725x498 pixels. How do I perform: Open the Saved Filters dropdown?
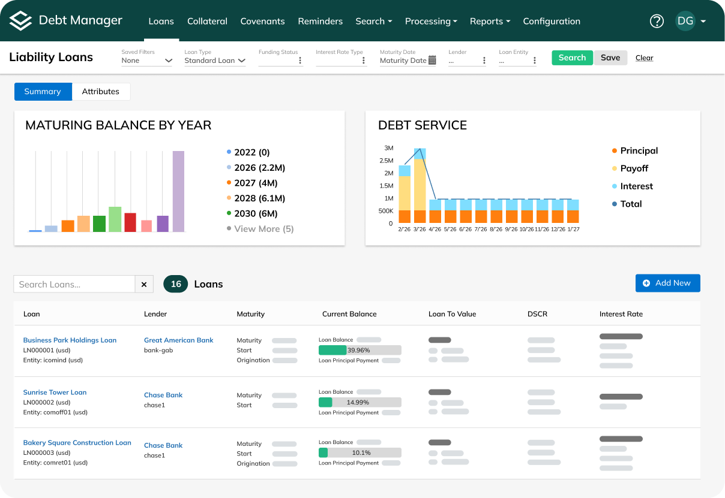click(x=146, y=61)
